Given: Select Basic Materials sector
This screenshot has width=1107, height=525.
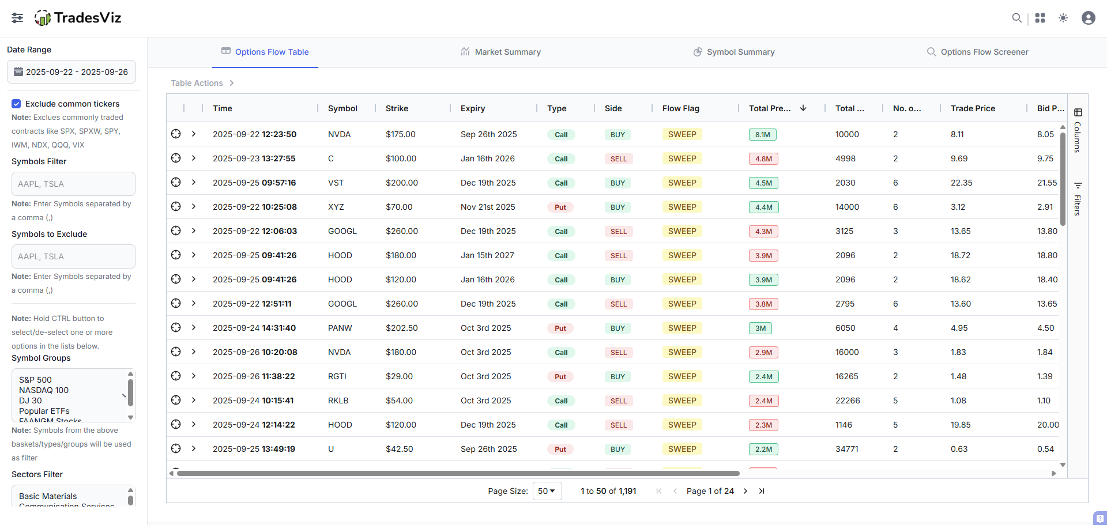Looking at the screenshot, I should coord(48,496).
